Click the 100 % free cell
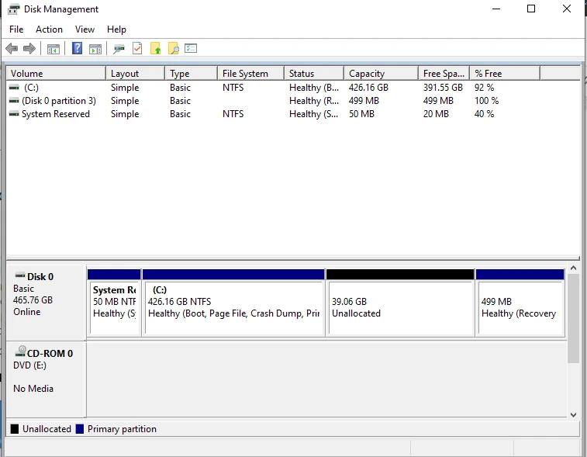 point(487,100)
